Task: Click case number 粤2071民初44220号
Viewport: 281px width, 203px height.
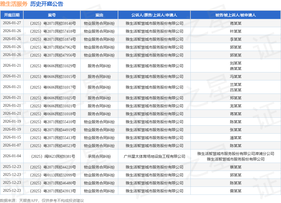Action: coord(53,167)
